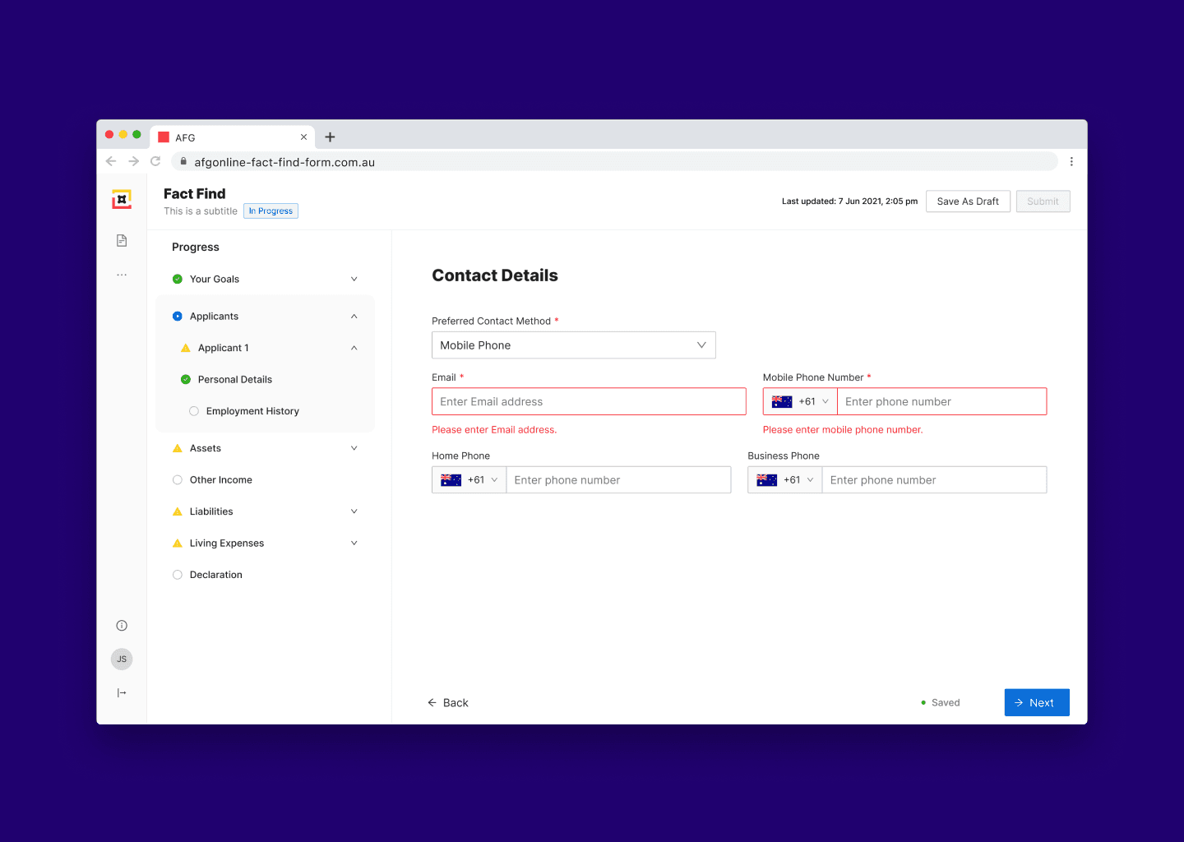Open the JS user avatar
Screen dimensions: 1184x842
tap(122, 659)
